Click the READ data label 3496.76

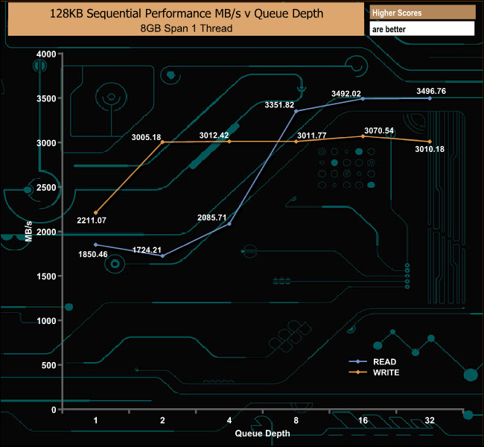tap(431, 91)
